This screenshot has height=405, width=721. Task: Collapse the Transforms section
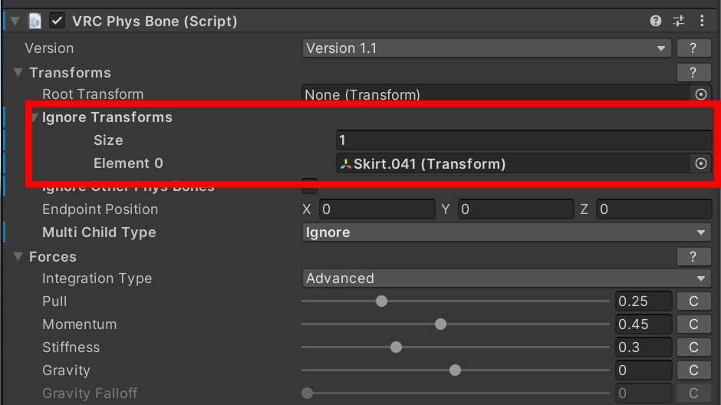18,73
